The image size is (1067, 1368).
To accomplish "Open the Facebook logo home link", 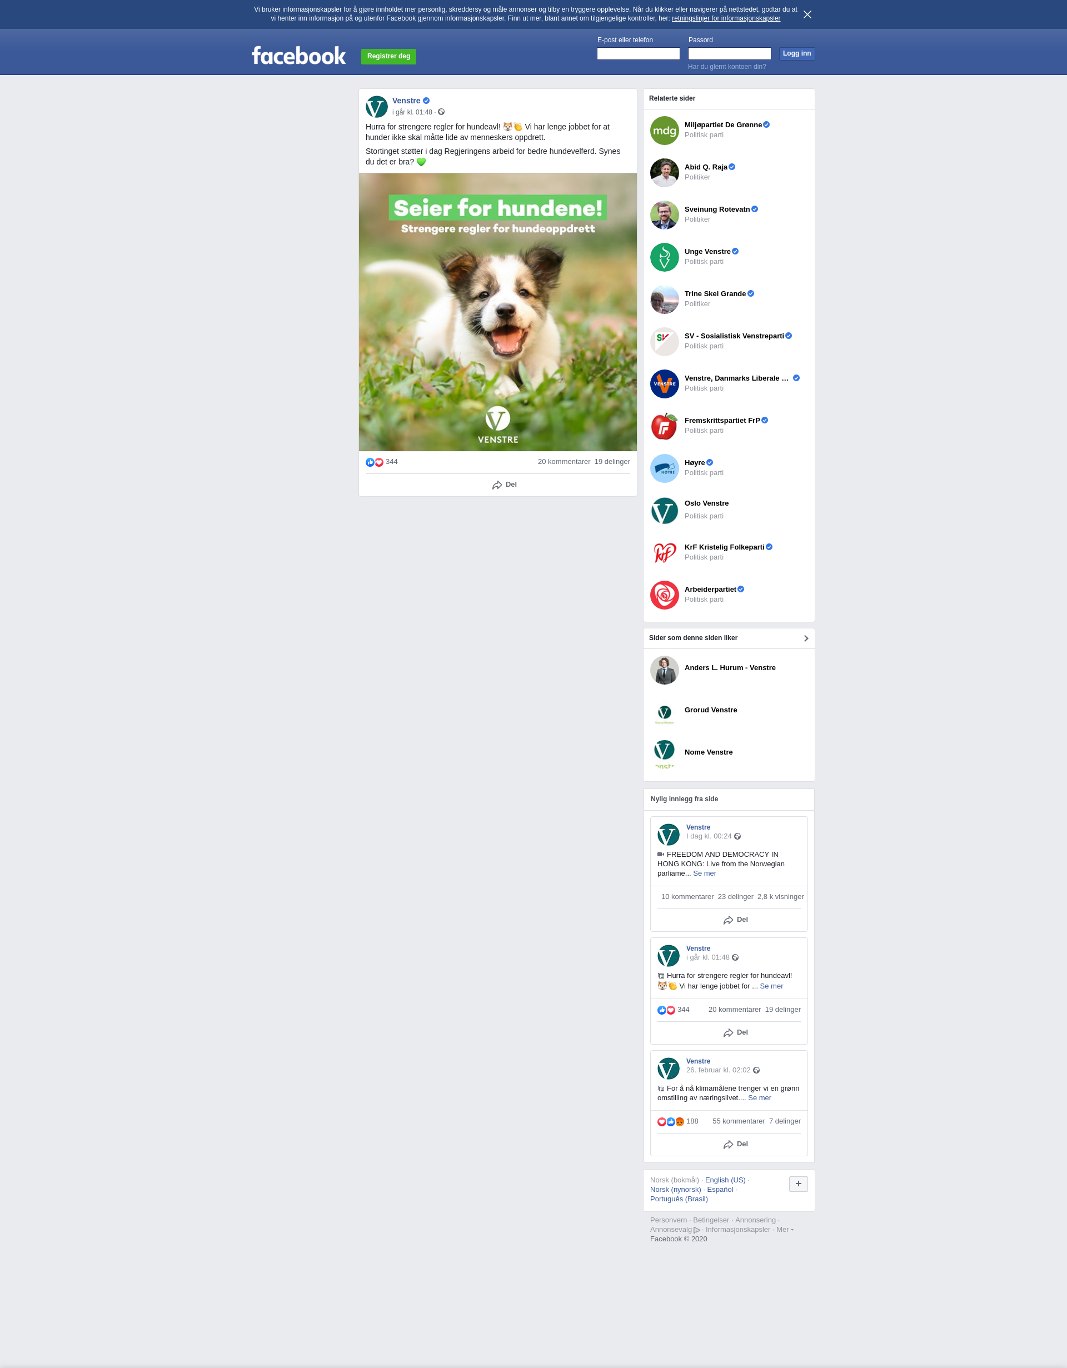I will (298, 56).
